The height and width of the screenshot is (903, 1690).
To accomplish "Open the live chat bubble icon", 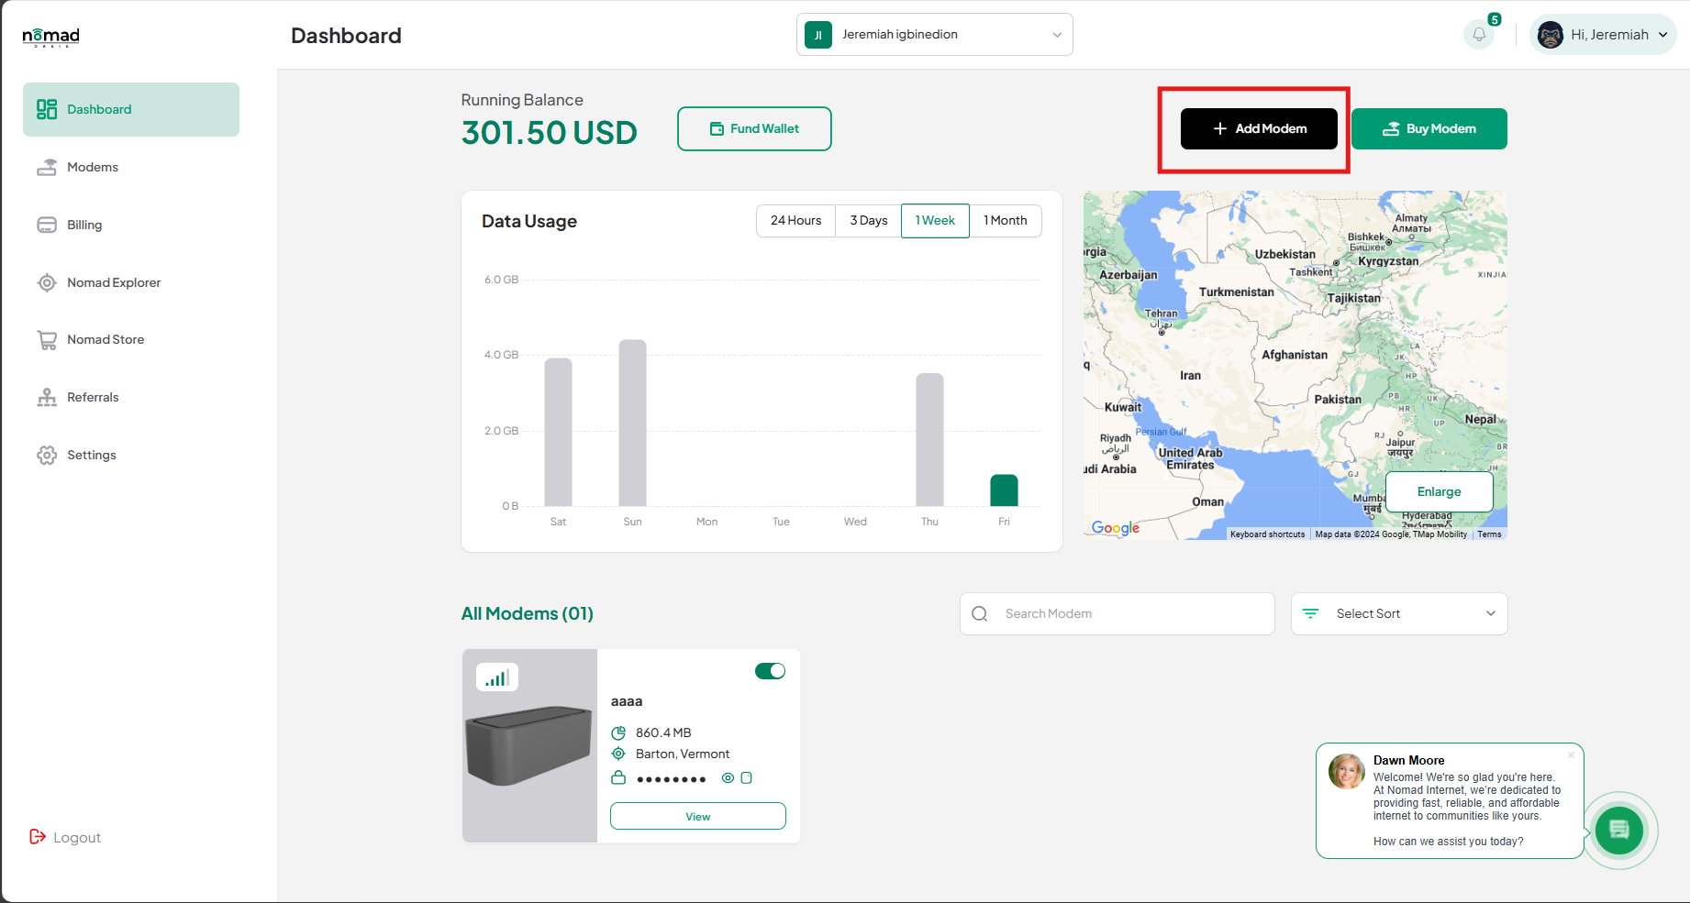I will pyautogui.click(x=1619, y=831).
